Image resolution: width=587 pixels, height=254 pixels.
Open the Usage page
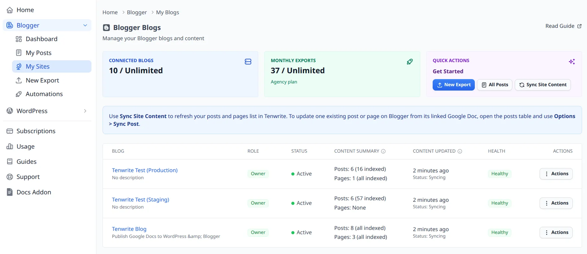point(47,146)
